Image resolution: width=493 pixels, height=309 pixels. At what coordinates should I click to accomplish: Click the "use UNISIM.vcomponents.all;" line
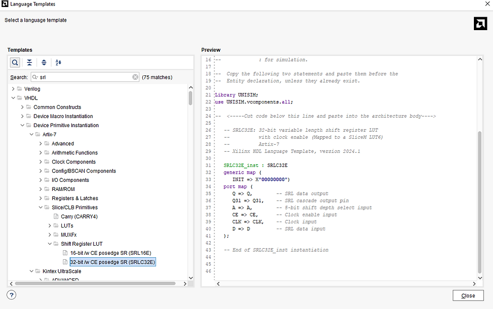click(254, 101)
